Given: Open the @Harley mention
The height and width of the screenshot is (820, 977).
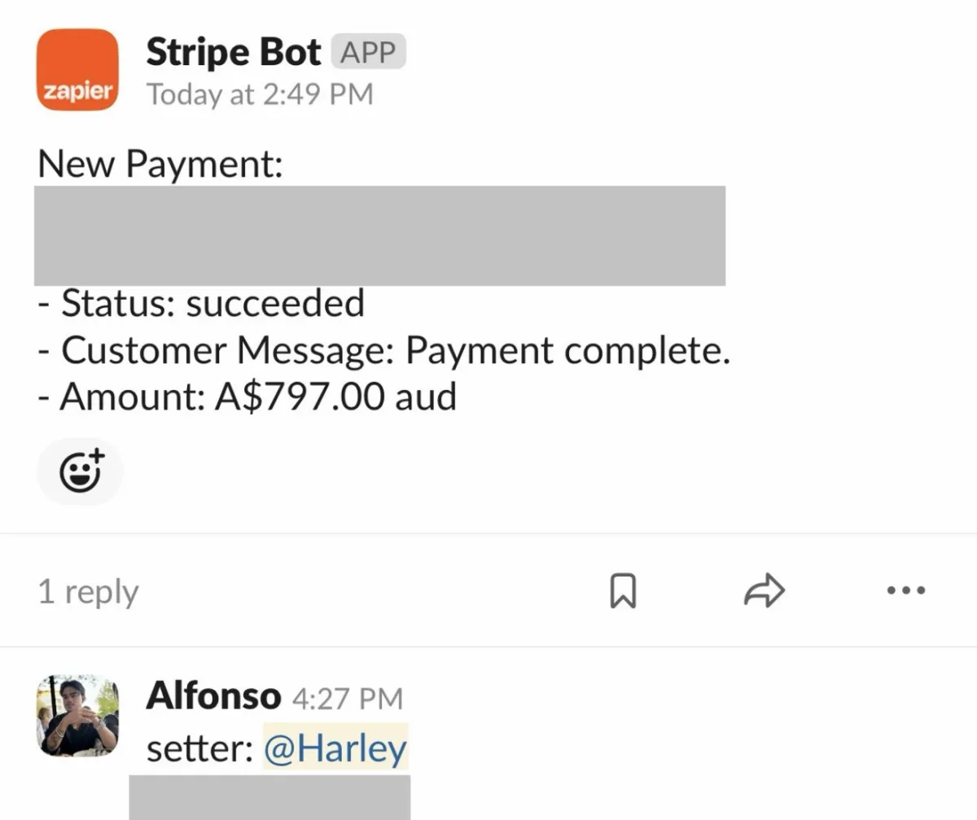Looking at the screenshot, I should tap(335, 748).
